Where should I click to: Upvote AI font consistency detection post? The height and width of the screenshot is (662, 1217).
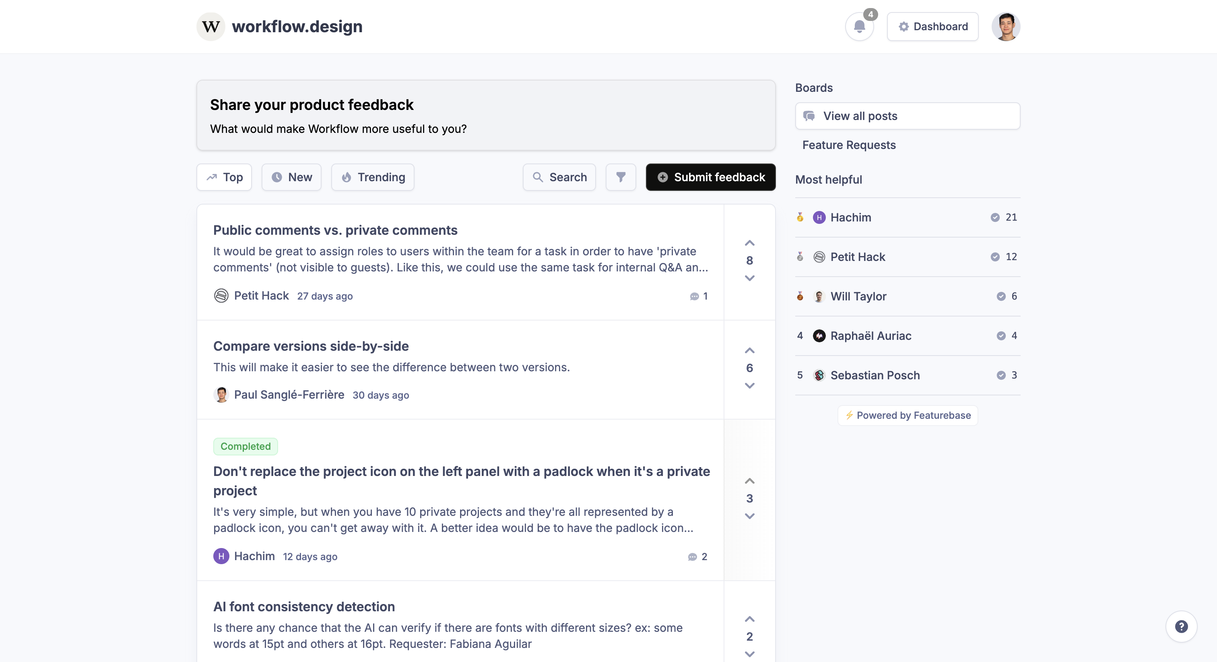tap(750, 619)
